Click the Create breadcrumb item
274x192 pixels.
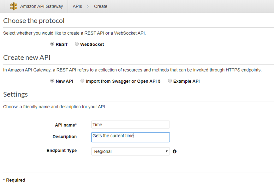[x=101, y=6]
